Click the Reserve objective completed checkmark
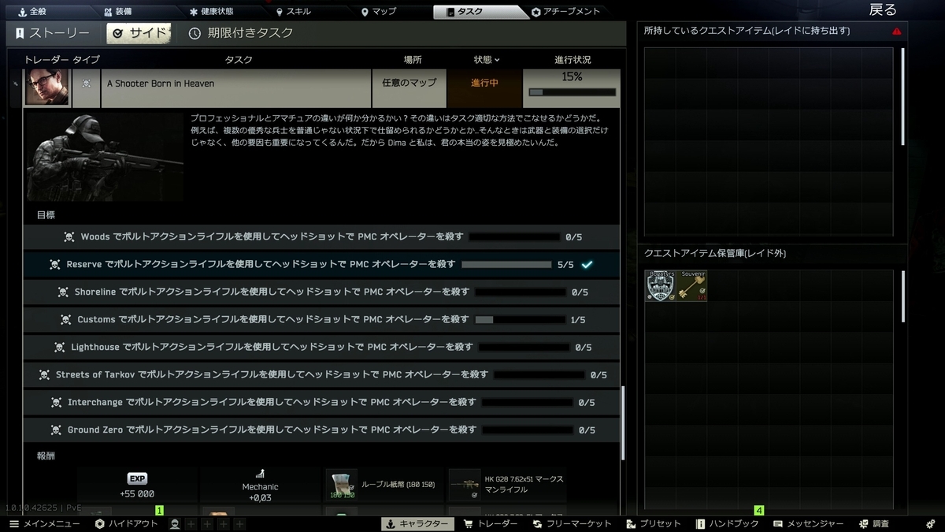Screen dimensions: 945x532 [587, 265]
